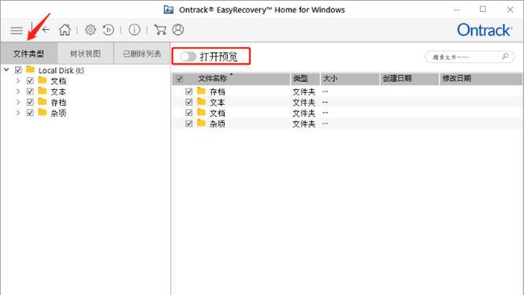Switch to the 树状视图 tab
The image size is (524, 295).
[x=86, y=53]
